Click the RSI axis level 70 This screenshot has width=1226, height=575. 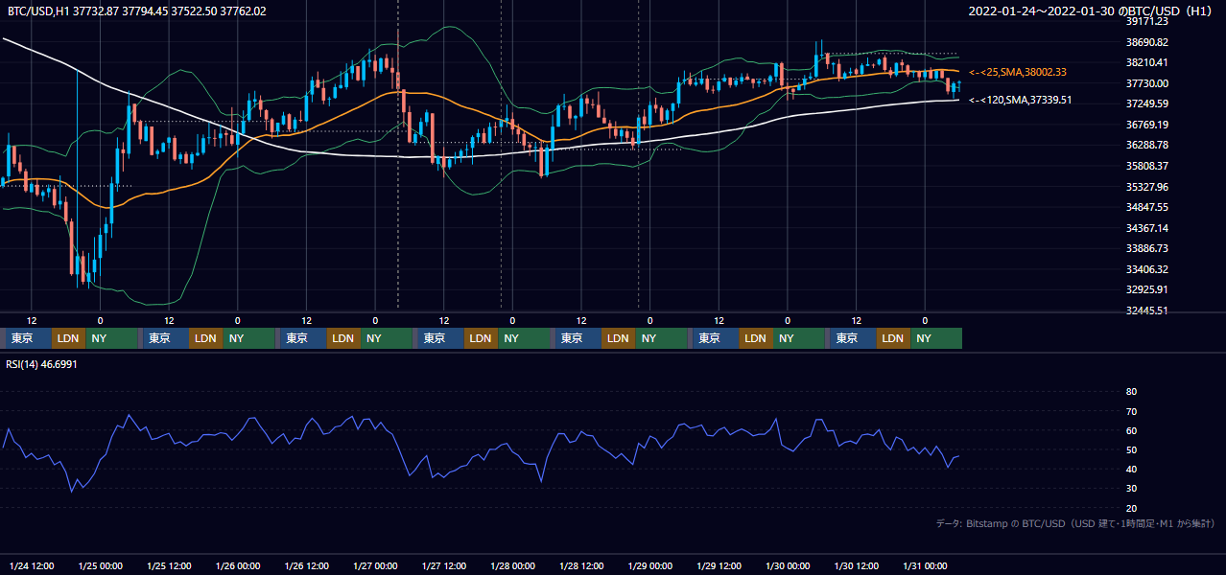1131,411
